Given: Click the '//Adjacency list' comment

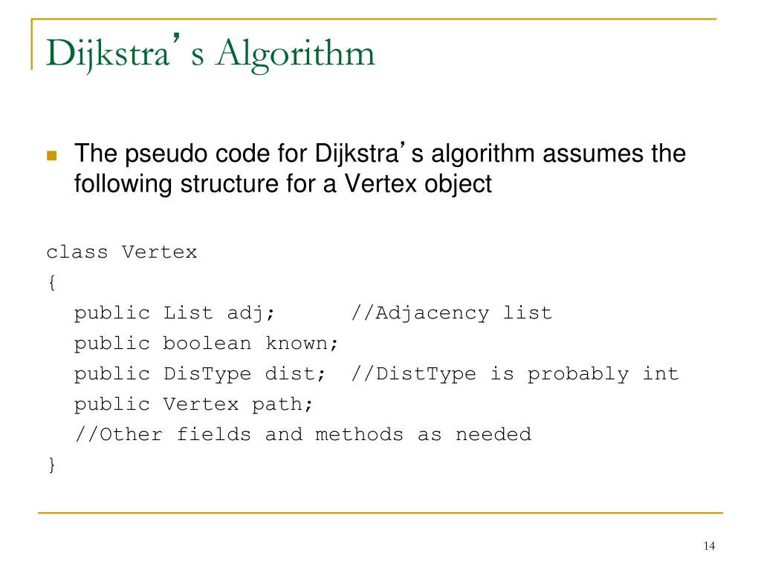Looking at the screenshot, I should [x=451, y=313].
